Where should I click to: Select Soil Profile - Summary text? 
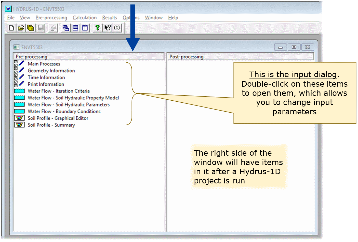(51, 125)
